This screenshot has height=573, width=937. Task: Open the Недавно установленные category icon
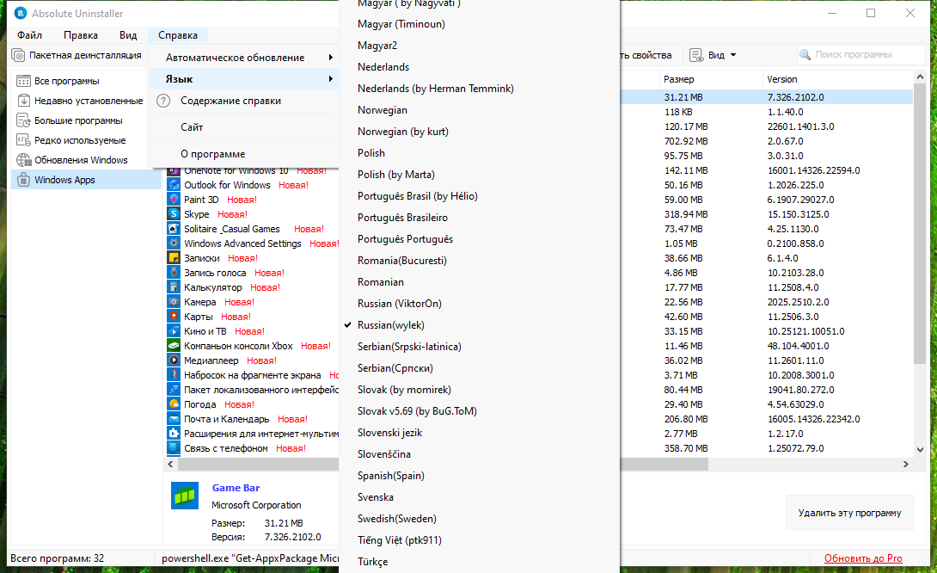point(24,101)
